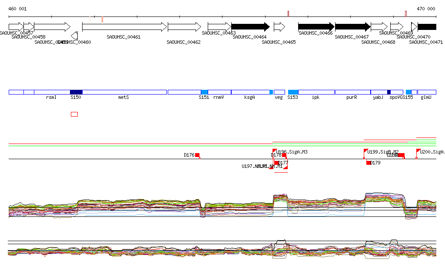Click the D179 red marker
Image resolution: width=445 pixels, height=265 pixels.
tap(369, 163)
